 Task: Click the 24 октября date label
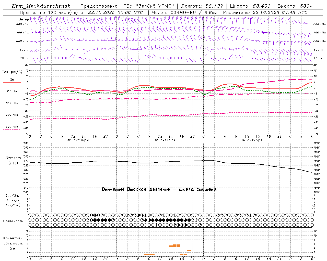(x=251, y=140)
